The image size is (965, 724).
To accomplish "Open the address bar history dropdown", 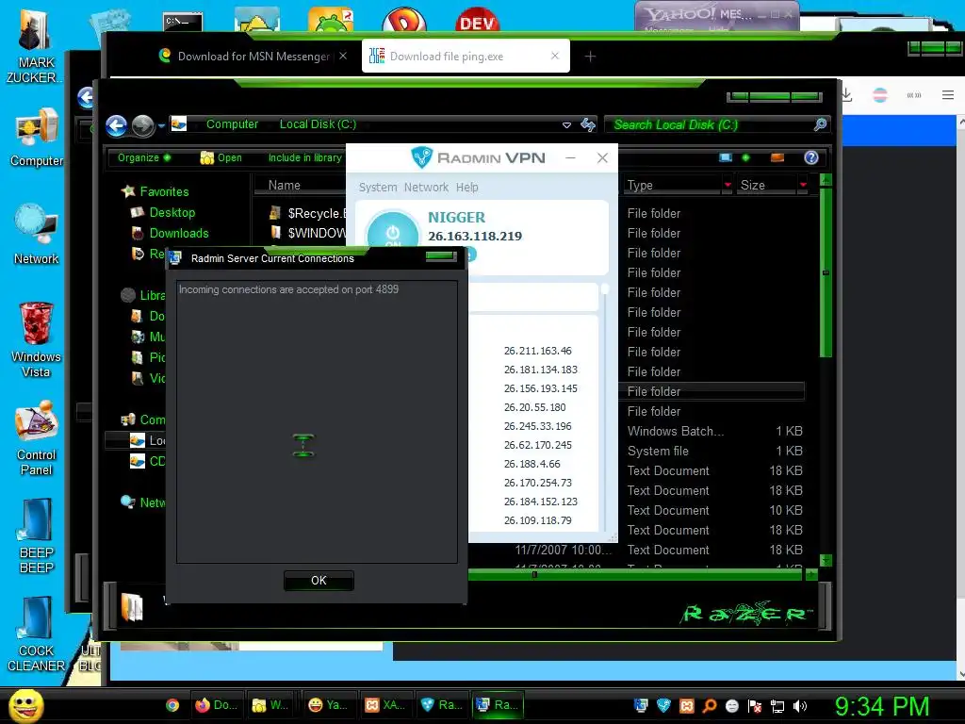I will point(566,125).
